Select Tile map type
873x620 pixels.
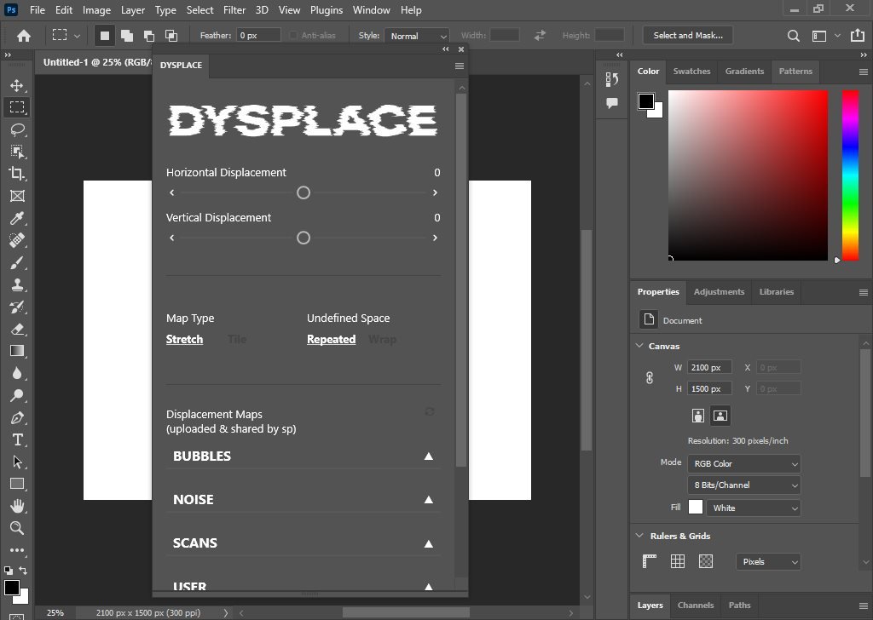pyautogui.click(x=237, y=339)
